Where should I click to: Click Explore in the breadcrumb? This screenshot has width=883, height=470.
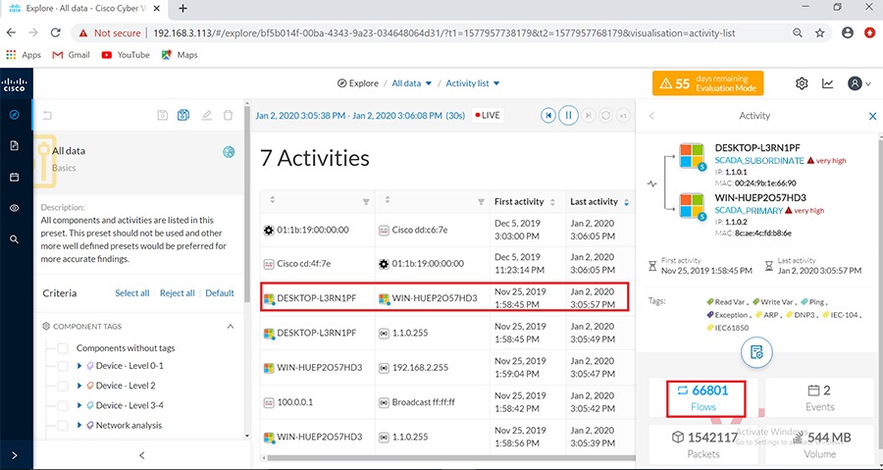click(x=357, y=83)
